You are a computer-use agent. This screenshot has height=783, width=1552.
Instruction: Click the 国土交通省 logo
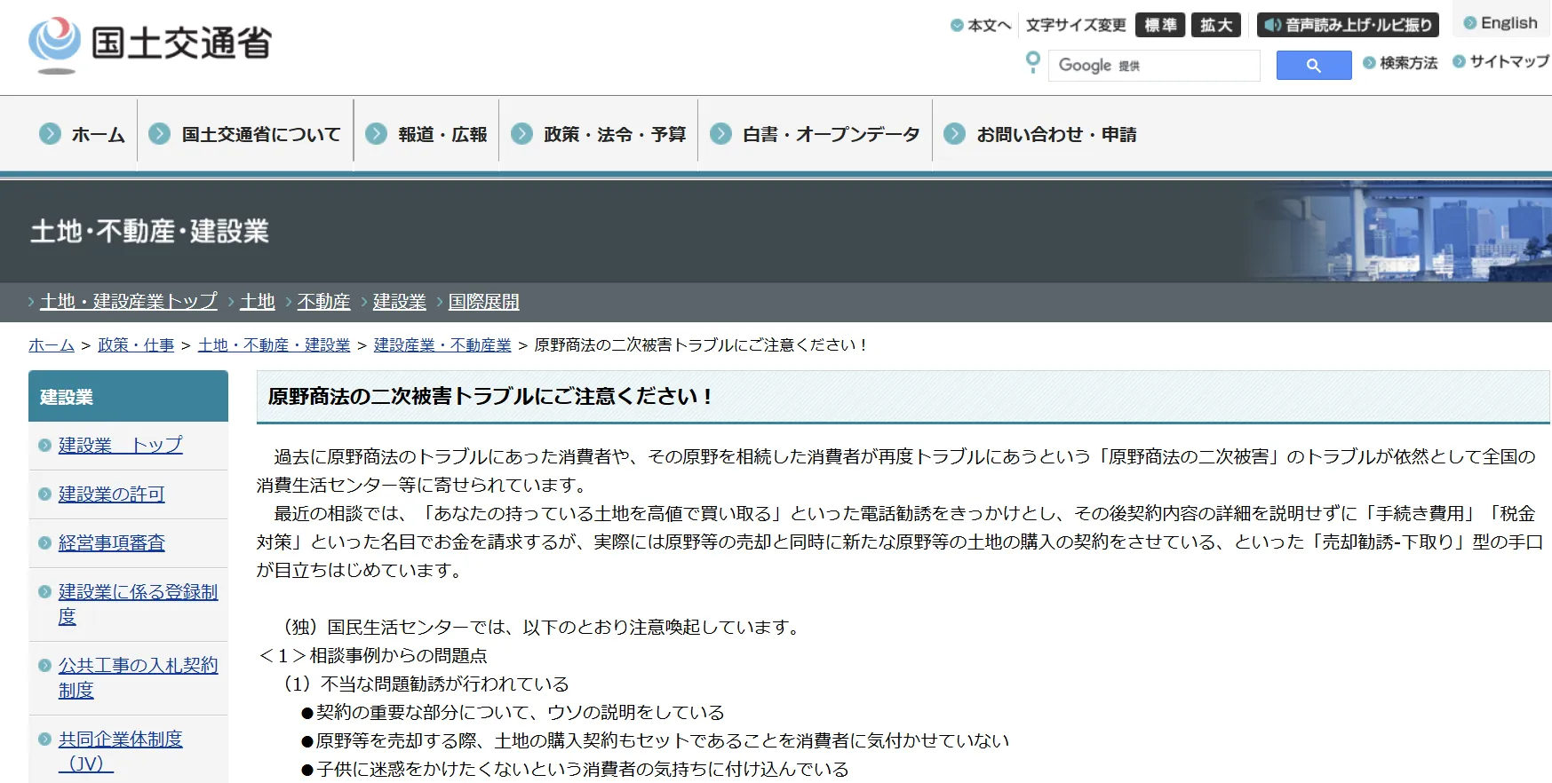pyautogui.click(x=150, y=44)
